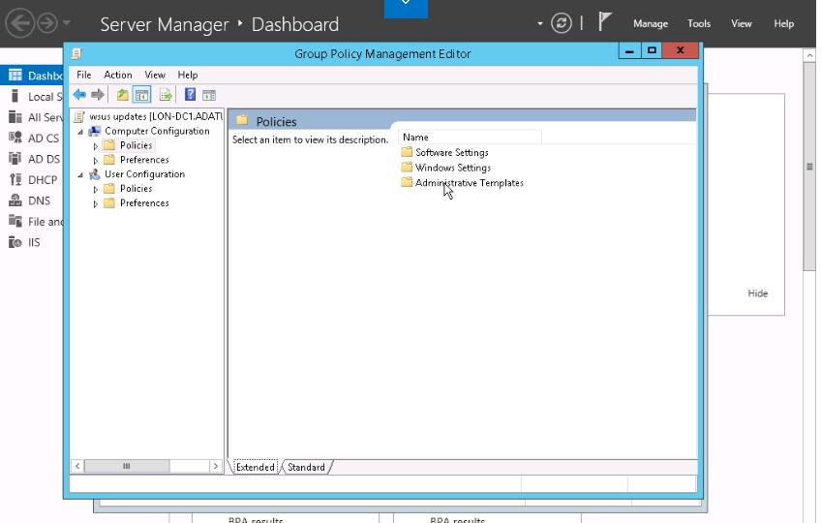Expand Policies under Computer Configuration
The width and height of the screenshot is (821, 523).
95,146
